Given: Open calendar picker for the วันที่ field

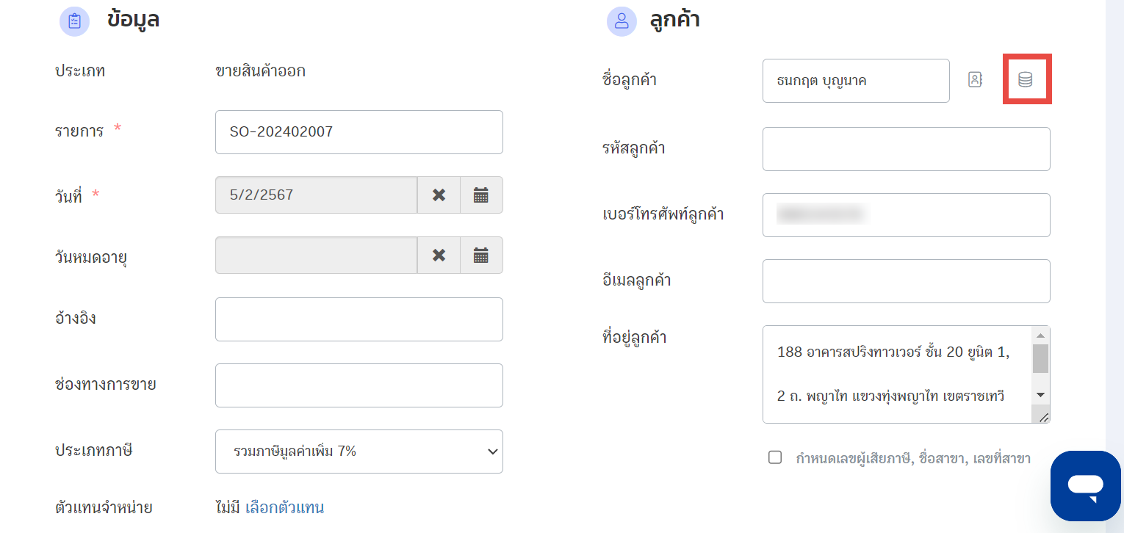Looking at the screenshot, I should point(481,195).
